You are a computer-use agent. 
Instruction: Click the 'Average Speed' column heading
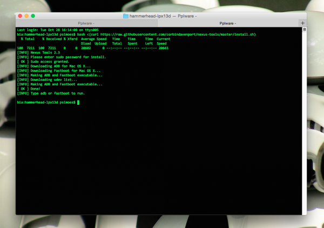point(93,39)
